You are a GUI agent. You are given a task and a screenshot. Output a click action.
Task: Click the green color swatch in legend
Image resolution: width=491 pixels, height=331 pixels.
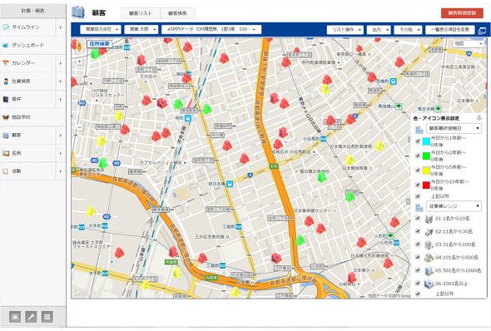click(x=426, y=156)
